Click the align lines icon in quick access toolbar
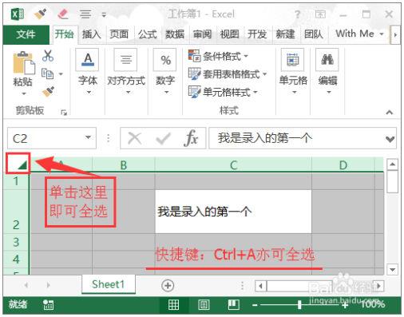Viewport: 404px width, 317px height. coord(85,14)
